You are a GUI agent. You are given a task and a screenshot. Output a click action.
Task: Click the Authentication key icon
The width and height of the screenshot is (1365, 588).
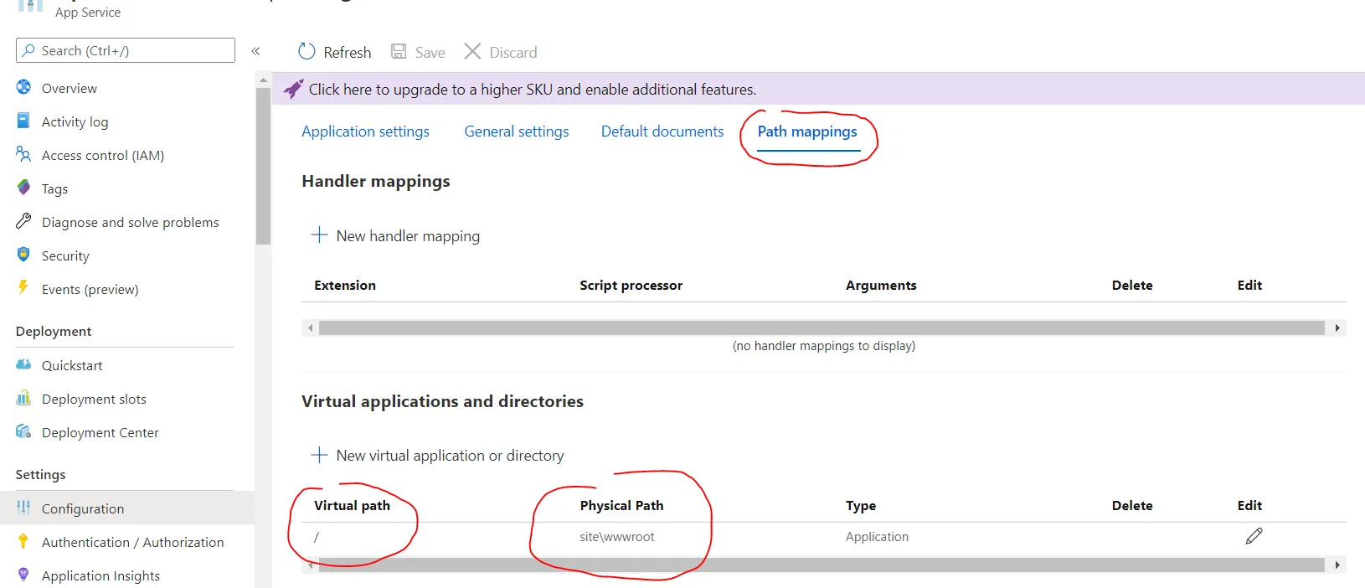point(23,541)
